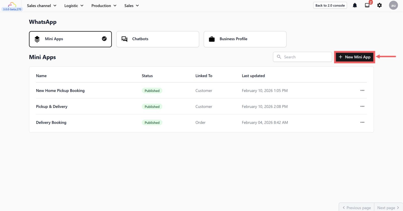The height and width of the screenshot is (211, 403).
Task: Click the 3.0.0-beta.270 version badge
Action: pyautogui.click(x=12, y=9)
